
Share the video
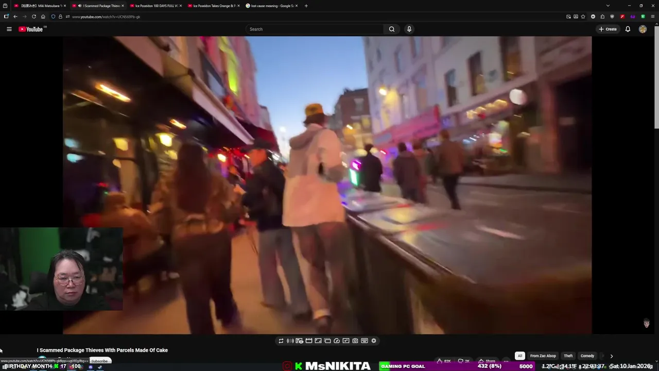(487, 361)
